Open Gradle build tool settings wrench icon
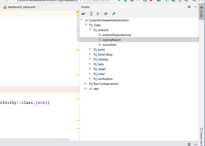 [114, 14]
